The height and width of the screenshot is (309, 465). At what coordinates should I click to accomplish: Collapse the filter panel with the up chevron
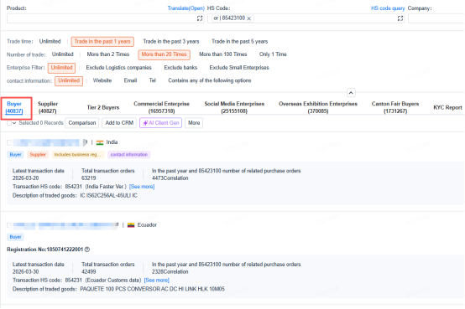(351, 93)
